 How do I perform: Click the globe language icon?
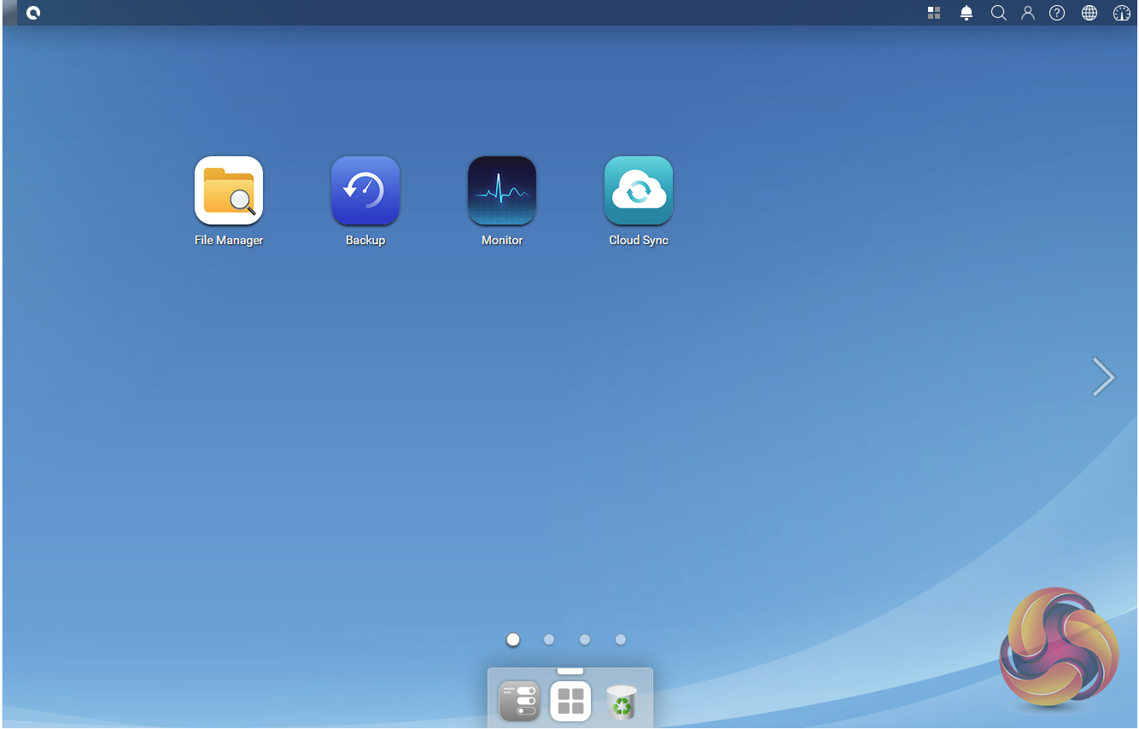(1089, 13)
